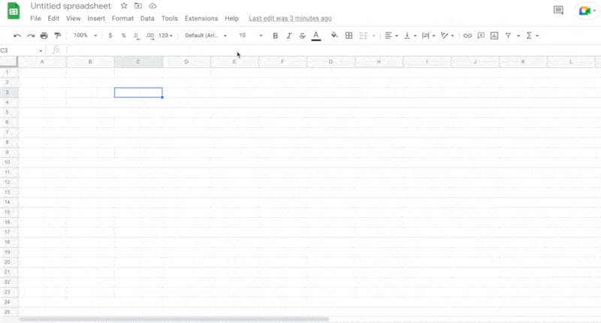Click the Insert link icon

pos(467,35)
